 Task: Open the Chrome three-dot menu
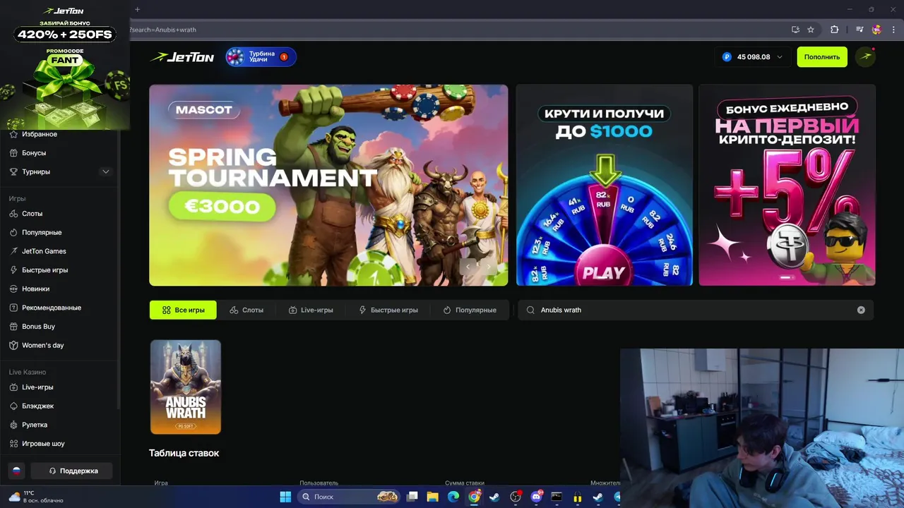(893, 30)
